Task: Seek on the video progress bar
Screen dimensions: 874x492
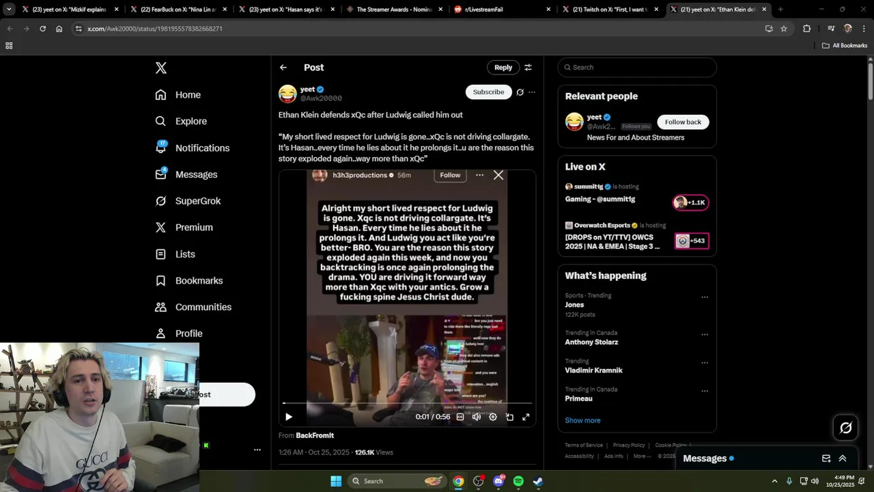Action: coord(407,403)
